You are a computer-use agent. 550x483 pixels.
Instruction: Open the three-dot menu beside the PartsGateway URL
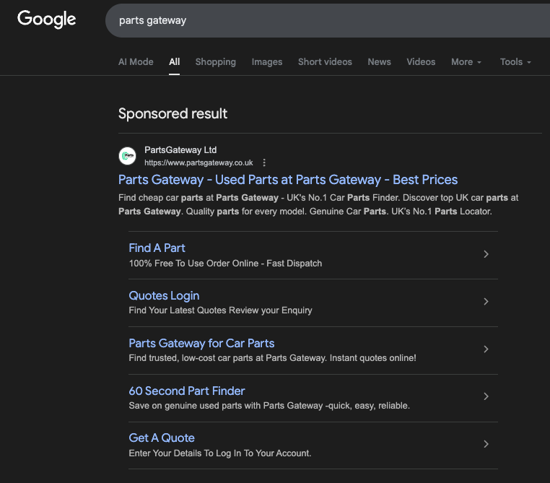tap(264, 162)
